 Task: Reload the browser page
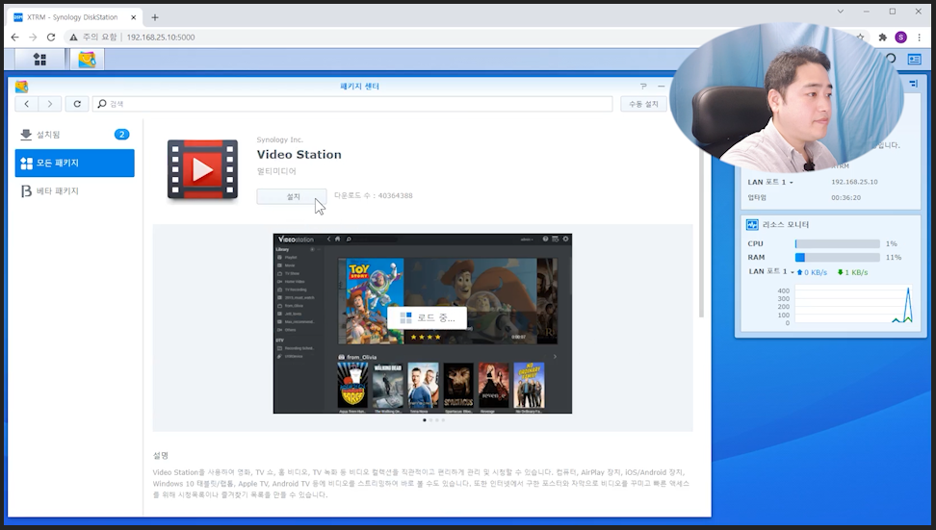tap(51, 37)
